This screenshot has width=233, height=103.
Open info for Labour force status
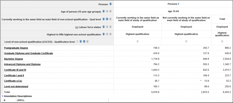(104, 27)
